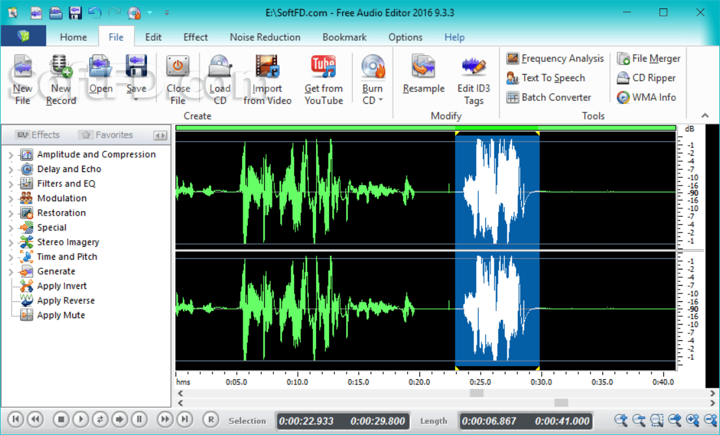Click the zoom-out magnifier icon
This screenshot has width=720, height=435.
click(x=639, y=419)
